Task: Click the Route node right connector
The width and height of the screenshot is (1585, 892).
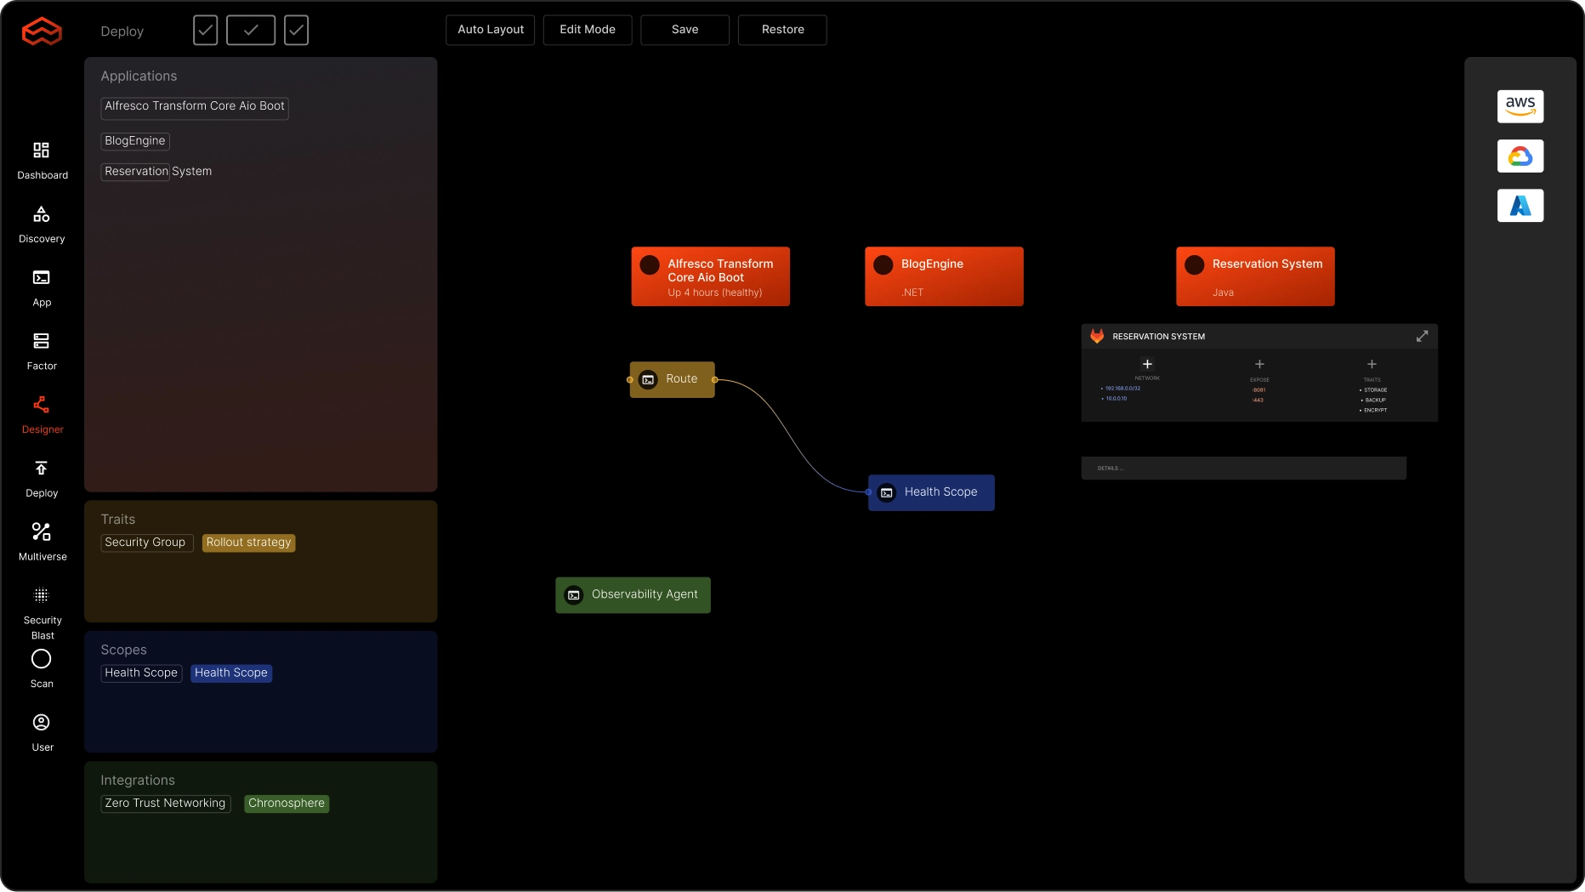Action: click(714, 380)
